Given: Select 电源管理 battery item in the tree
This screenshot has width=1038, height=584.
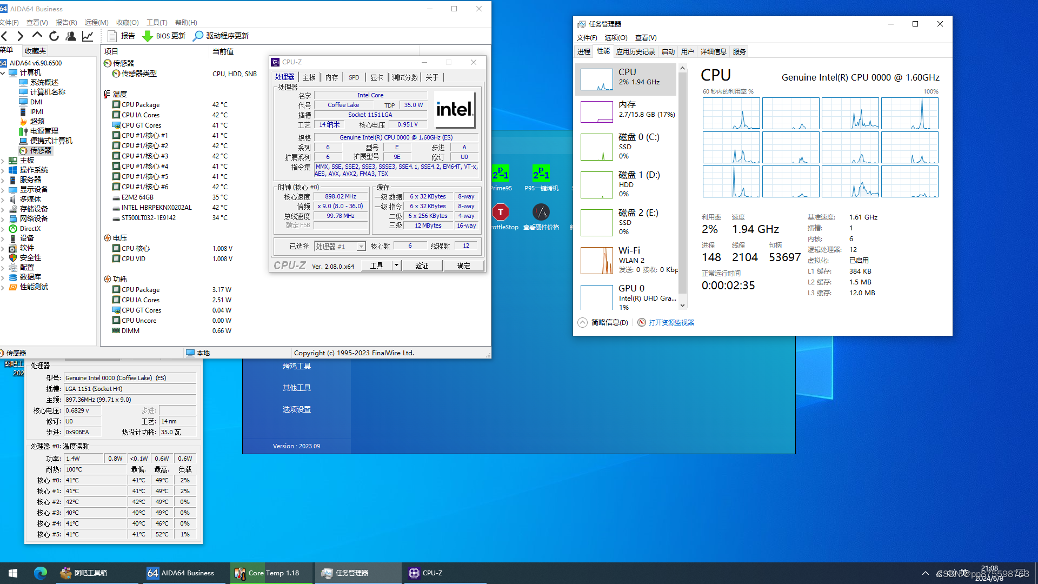Looking at the screenshot, I should pyautogui.click(x=38, y=131).
